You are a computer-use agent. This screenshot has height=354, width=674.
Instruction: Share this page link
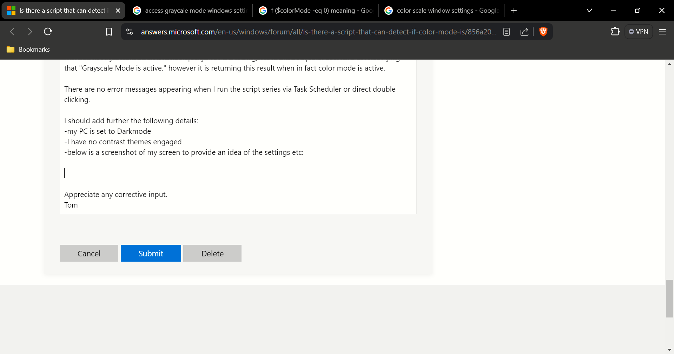point(524,32)
